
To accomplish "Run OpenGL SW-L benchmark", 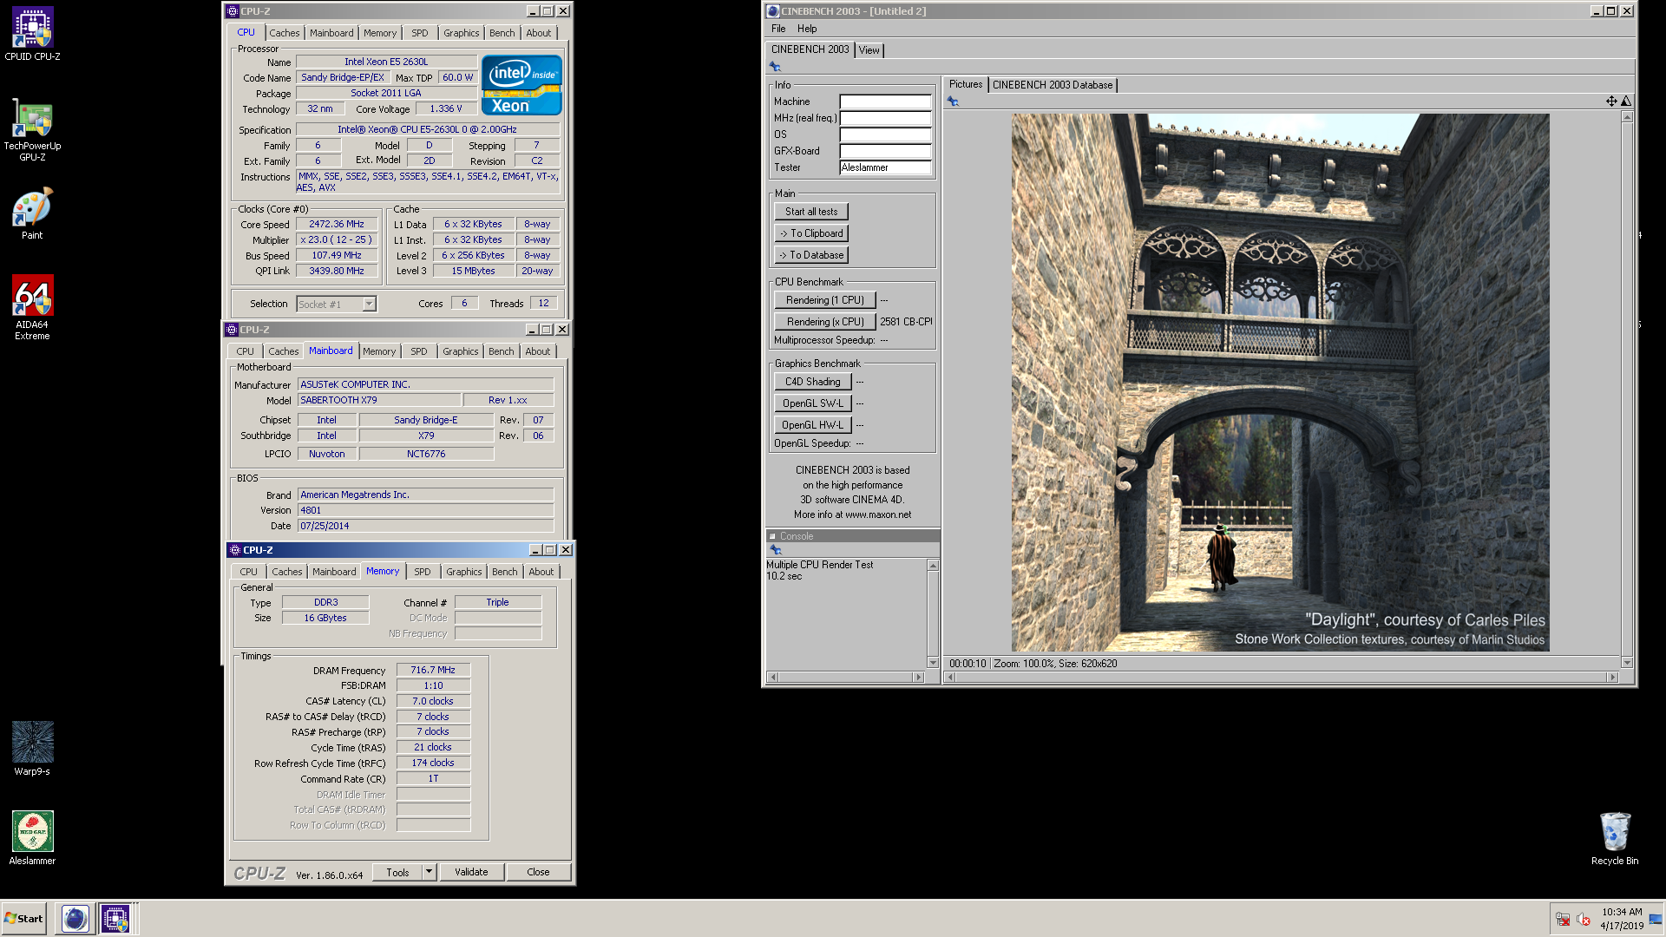I will pos(813,403).
